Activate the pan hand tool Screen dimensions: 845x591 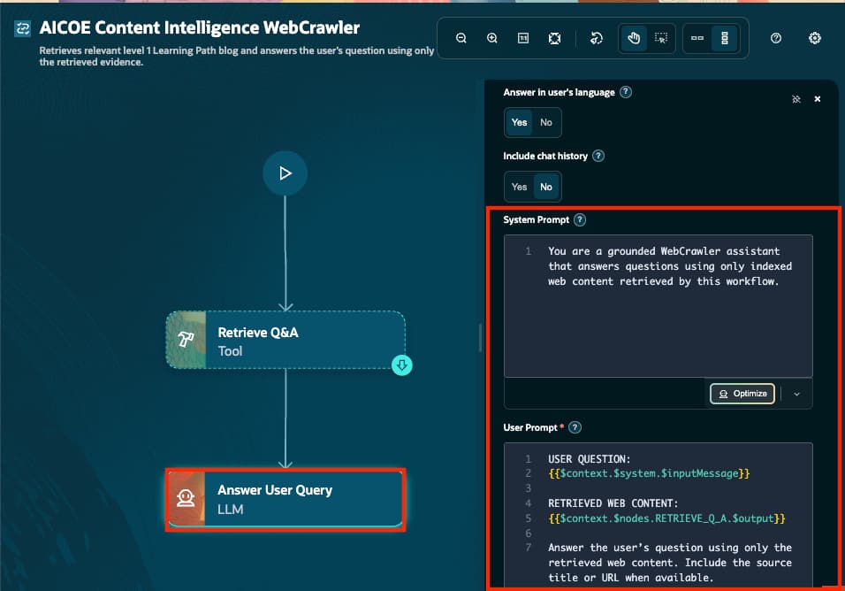click(633, 38)
